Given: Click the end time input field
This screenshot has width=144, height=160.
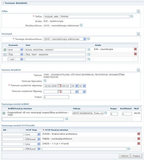Looking at the screenshot, I should click(x=66, y=92).
